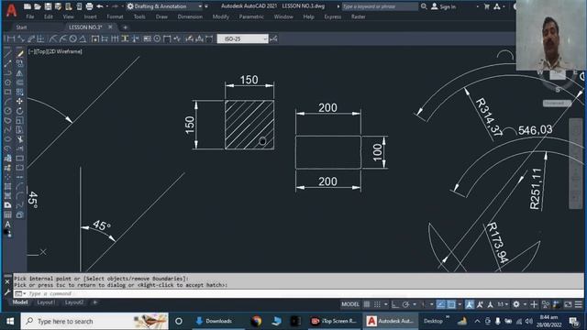Toggle annotation objects visibility in status bar
587x330 pixels.
pos(470,304)
